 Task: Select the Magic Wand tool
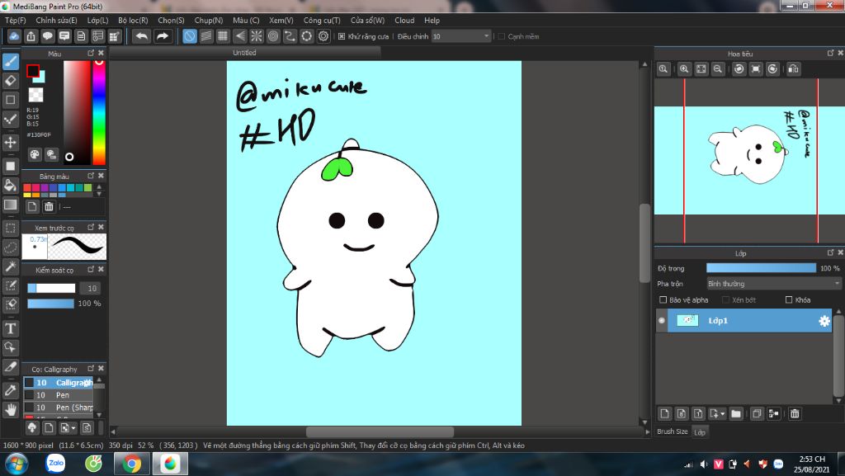coord(10,266)
